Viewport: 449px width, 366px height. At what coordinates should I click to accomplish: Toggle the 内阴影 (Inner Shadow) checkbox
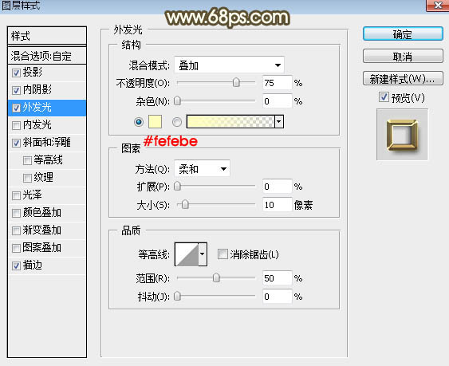[16, 90]
